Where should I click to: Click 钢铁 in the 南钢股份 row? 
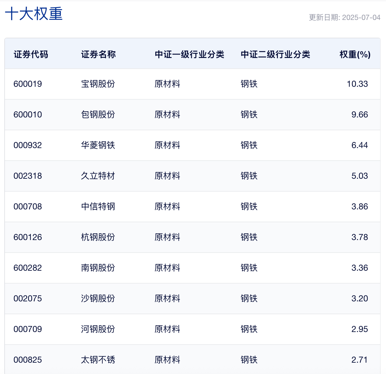[x=249, y=268]
